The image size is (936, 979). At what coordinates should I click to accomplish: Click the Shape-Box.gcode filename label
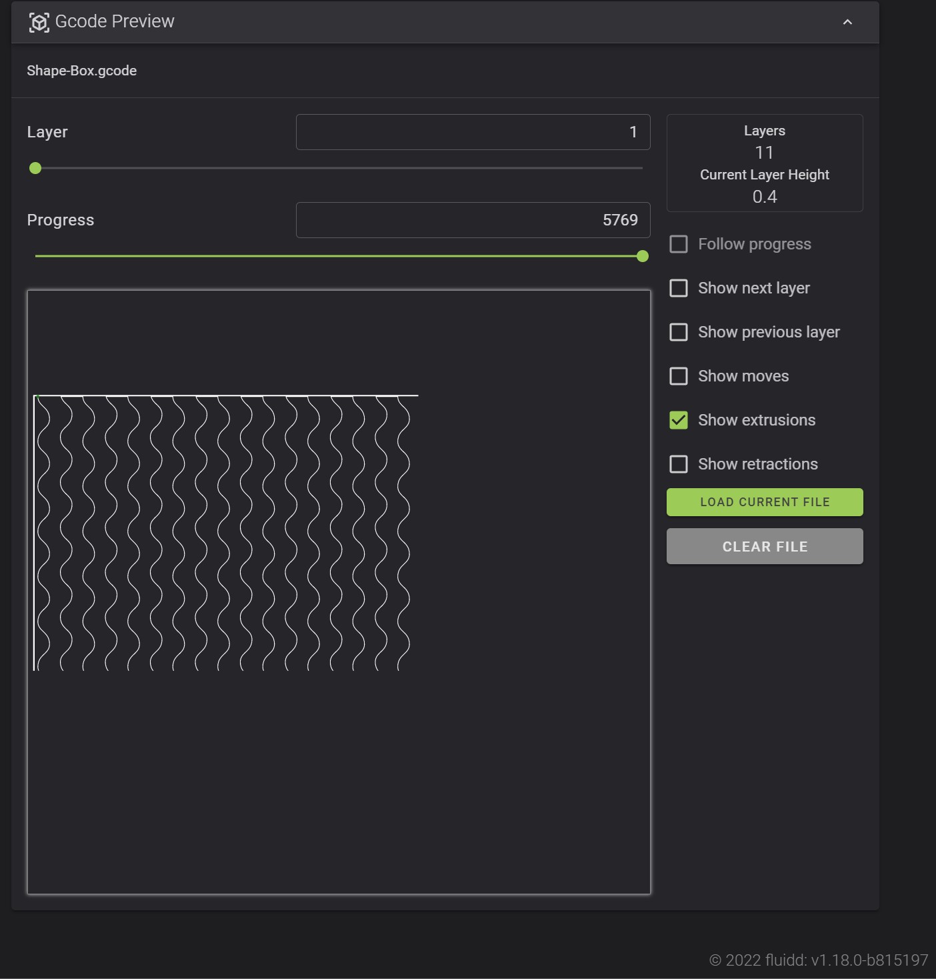tap(81, 71)
